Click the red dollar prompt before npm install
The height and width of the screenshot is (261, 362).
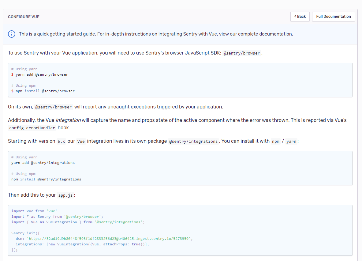(x=13, y=91)
